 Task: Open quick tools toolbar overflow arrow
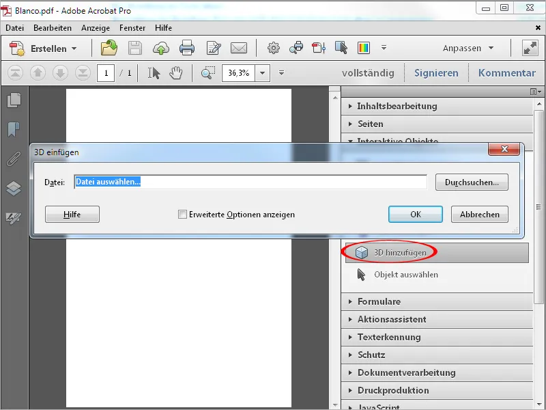coord(384,47)
